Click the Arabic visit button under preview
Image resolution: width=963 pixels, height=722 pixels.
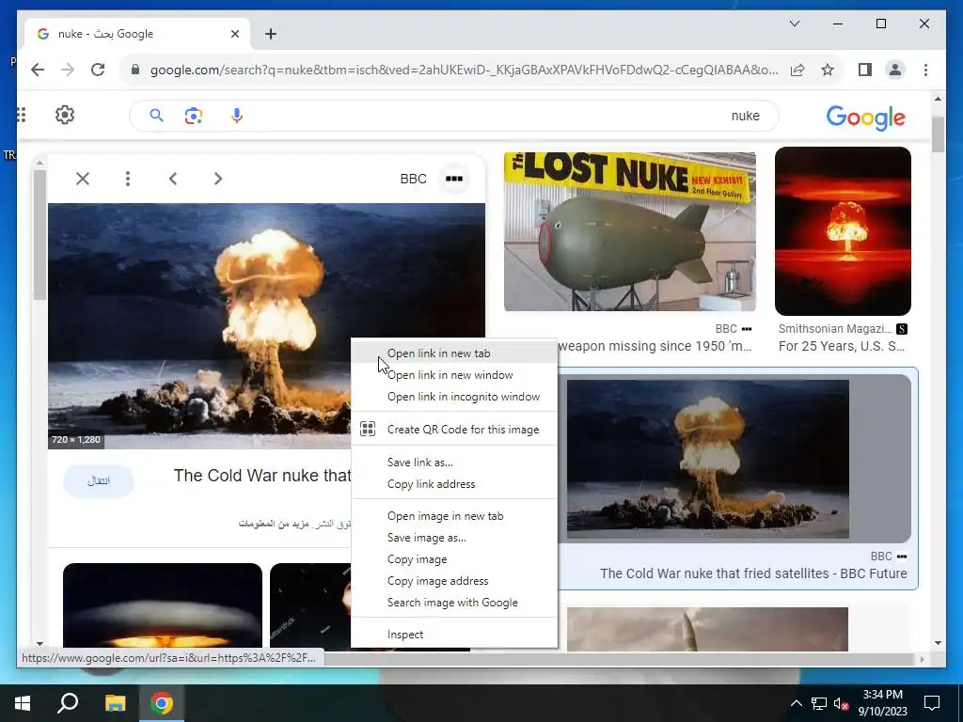coord(98,480)
